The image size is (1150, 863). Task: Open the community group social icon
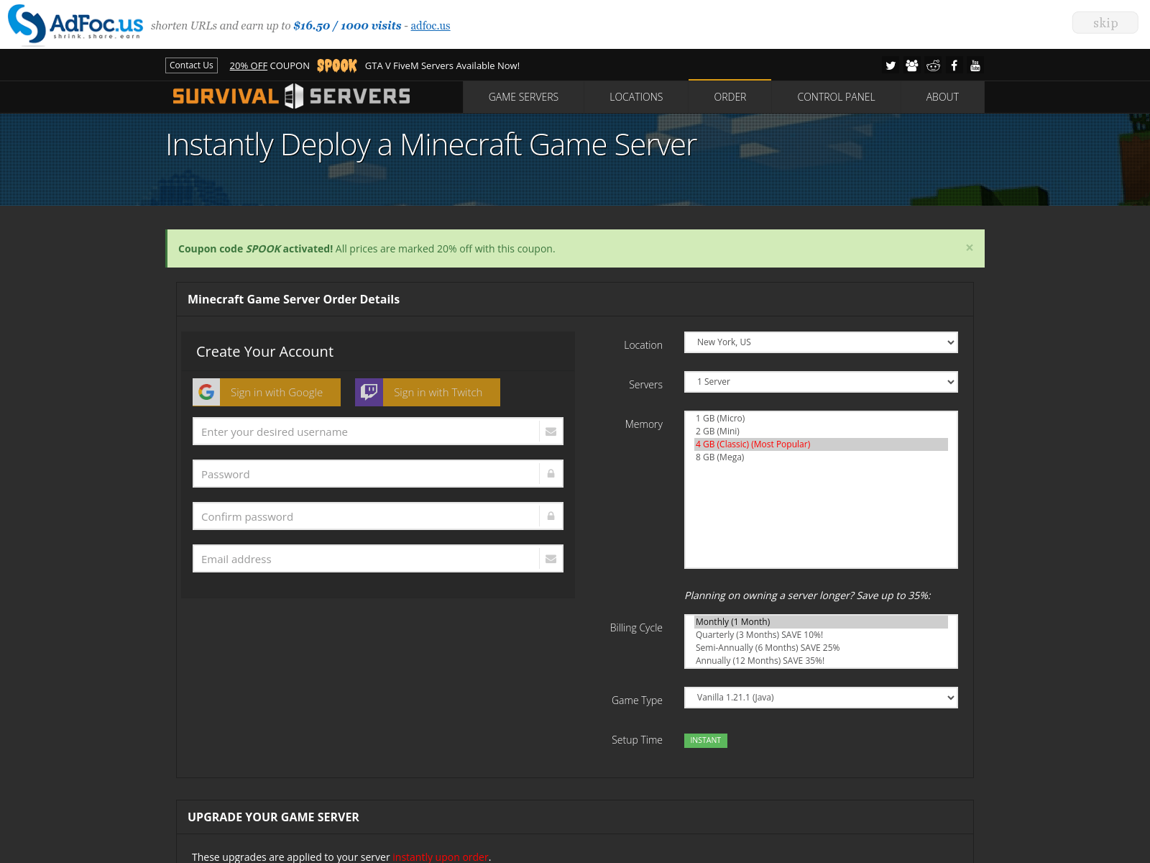[912, 65]
